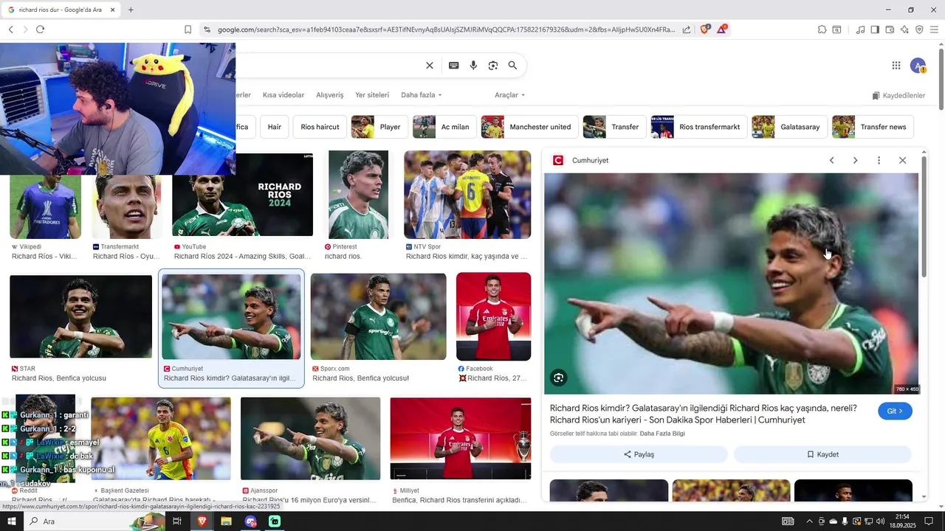Open the Google apps grid
This screenshot has height=531, width=945.
[x=896, y=66]
